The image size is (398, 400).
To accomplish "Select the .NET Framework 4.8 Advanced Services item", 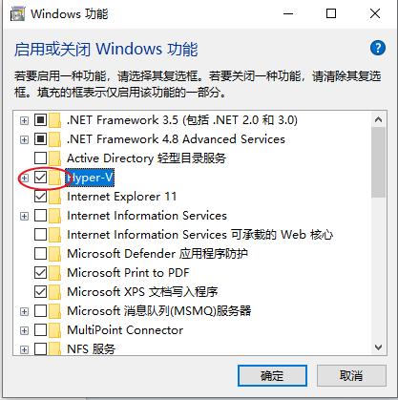I will [176, 139].
